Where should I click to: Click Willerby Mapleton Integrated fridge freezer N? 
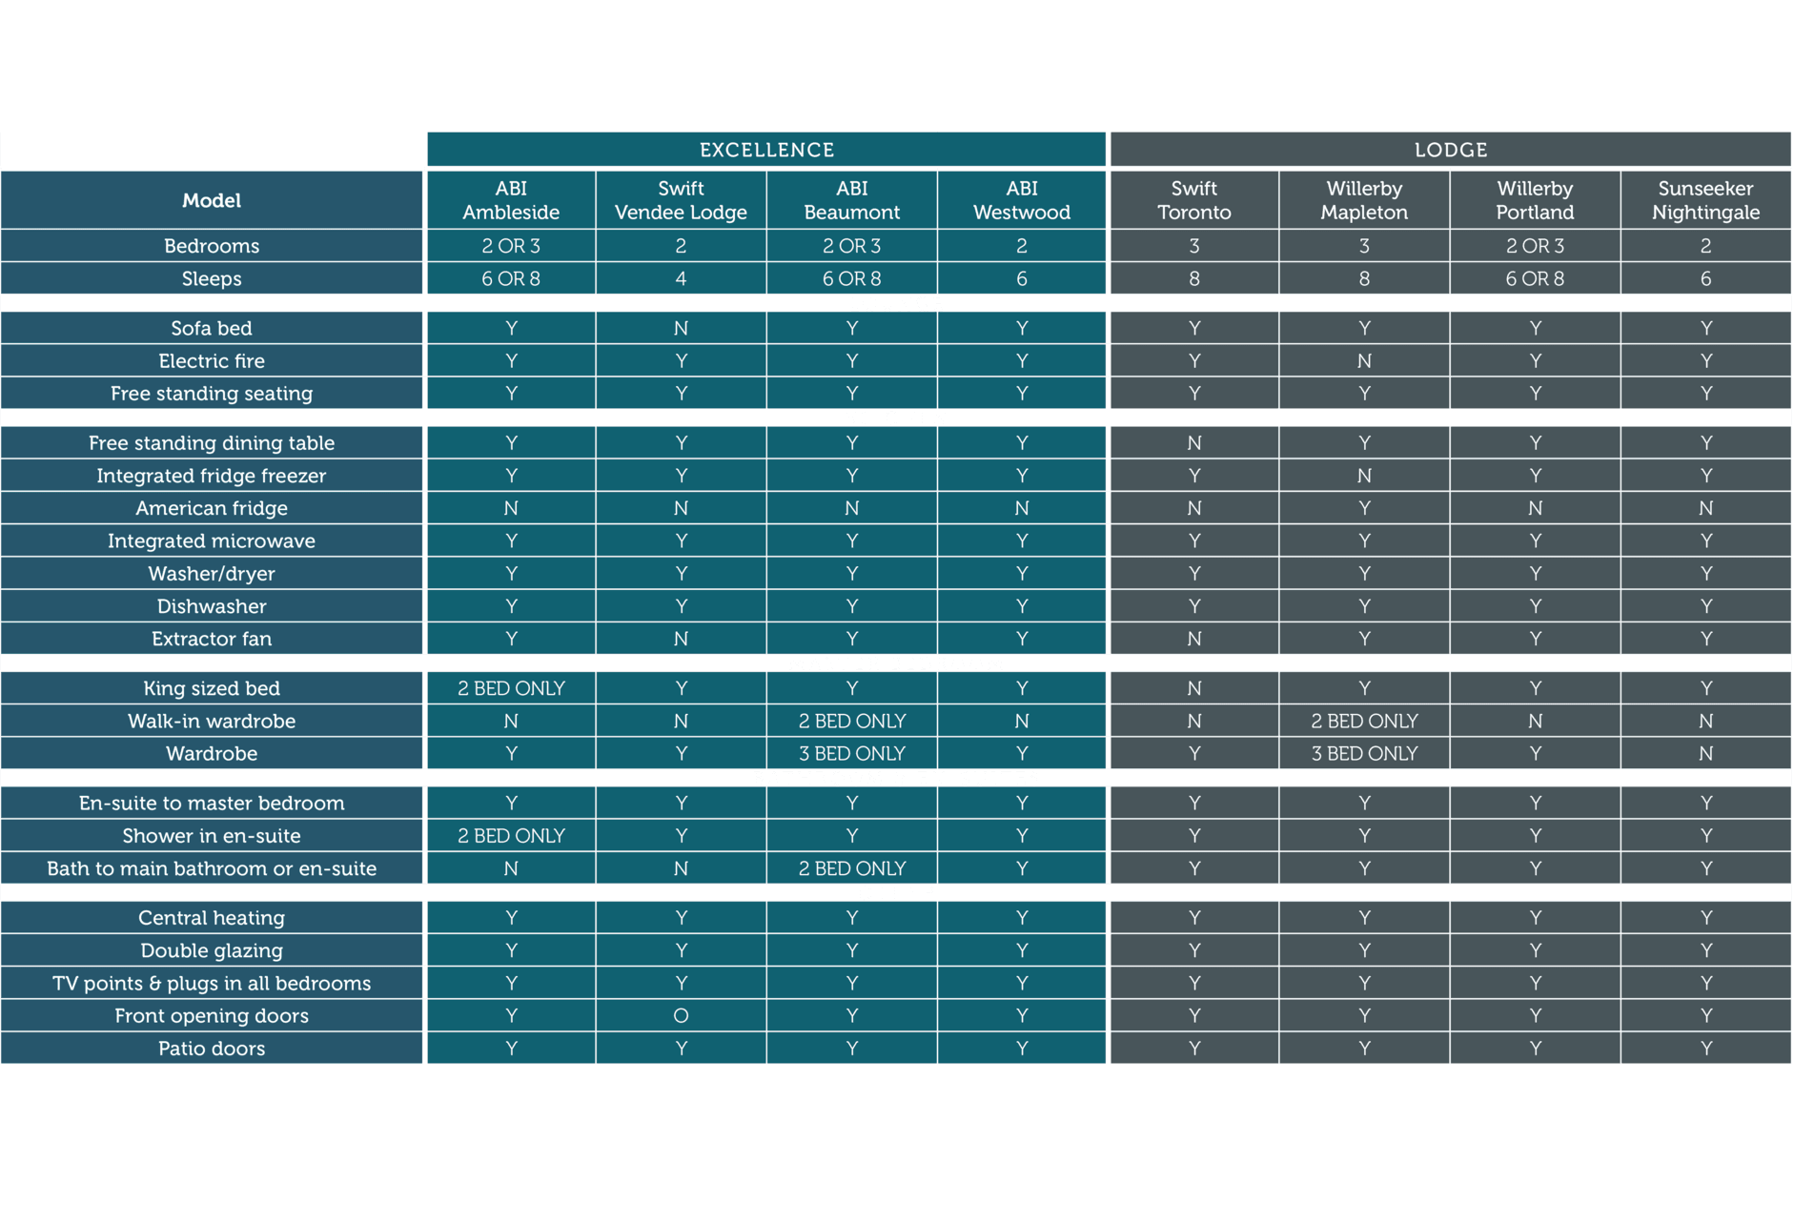click(x=1364, y=475)
